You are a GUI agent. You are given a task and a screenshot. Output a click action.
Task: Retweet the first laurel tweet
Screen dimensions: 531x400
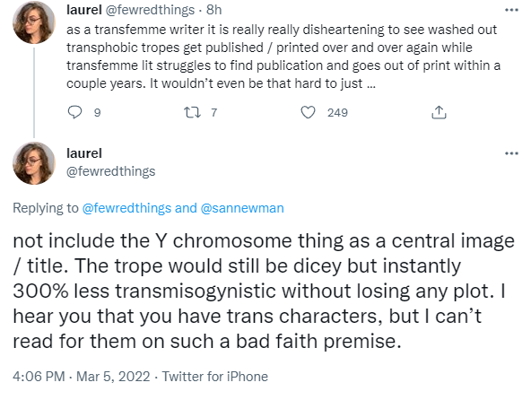(192, 112)
